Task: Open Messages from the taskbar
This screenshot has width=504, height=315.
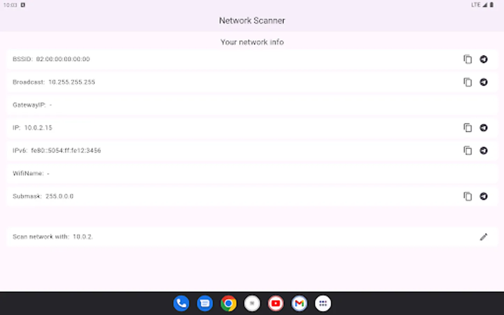Action: (205, 303)
